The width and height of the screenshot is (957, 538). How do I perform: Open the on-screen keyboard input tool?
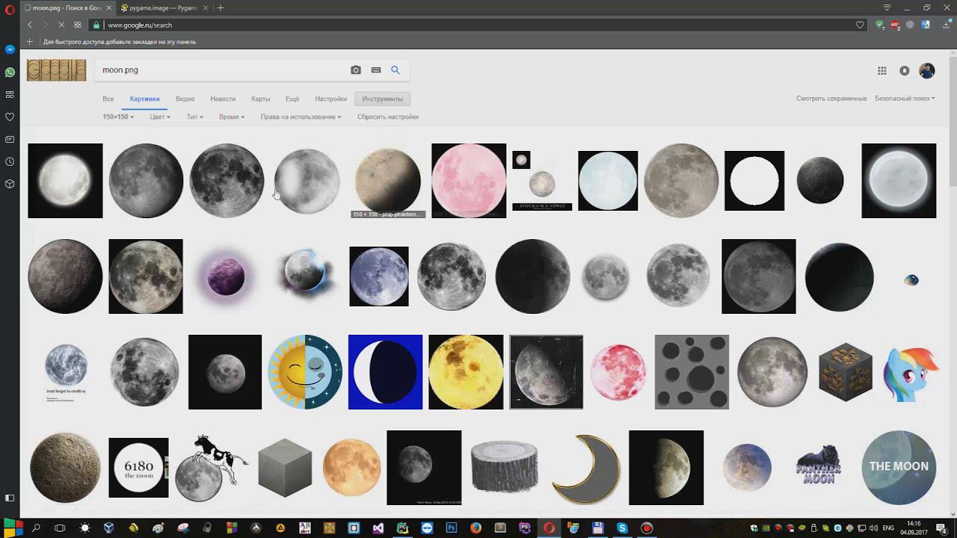376,70
